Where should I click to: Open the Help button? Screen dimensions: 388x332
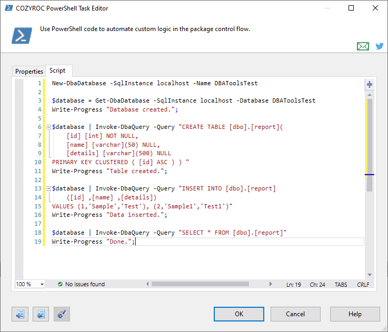(x=355, y=314)
